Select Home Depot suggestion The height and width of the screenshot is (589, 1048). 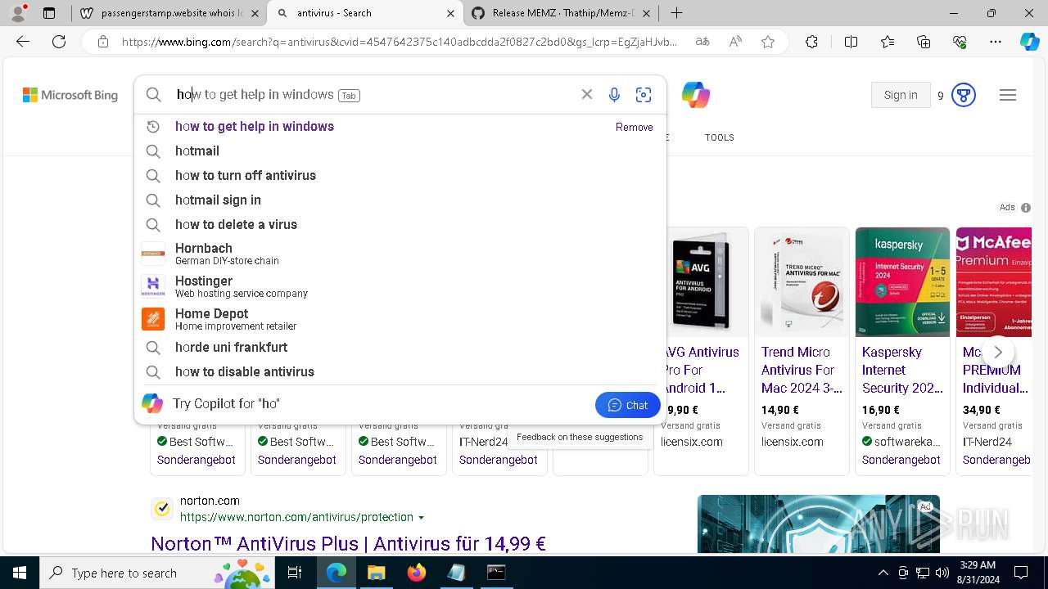click(400, 319)
